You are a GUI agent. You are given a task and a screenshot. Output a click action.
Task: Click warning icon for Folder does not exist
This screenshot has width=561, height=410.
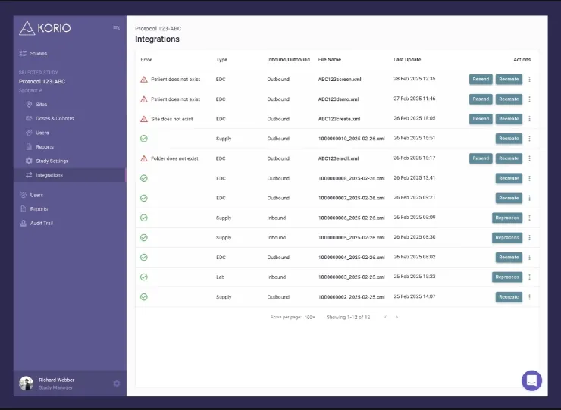point(144,158)
